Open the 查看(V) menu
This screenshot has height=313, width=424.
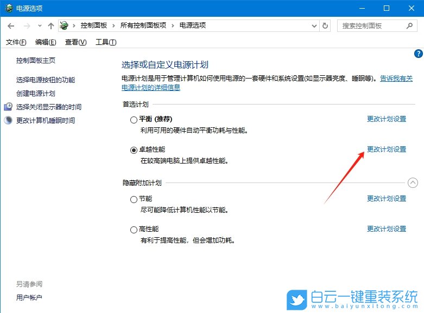(x=75, y=42)
